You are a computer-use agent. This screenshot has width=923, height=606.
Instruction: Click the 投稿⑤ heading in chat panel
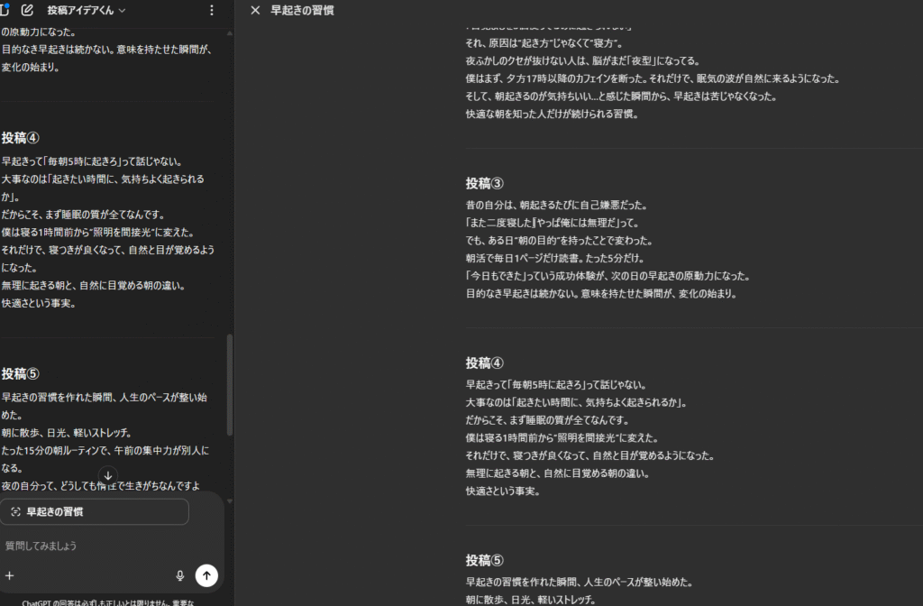pos(21,373)
